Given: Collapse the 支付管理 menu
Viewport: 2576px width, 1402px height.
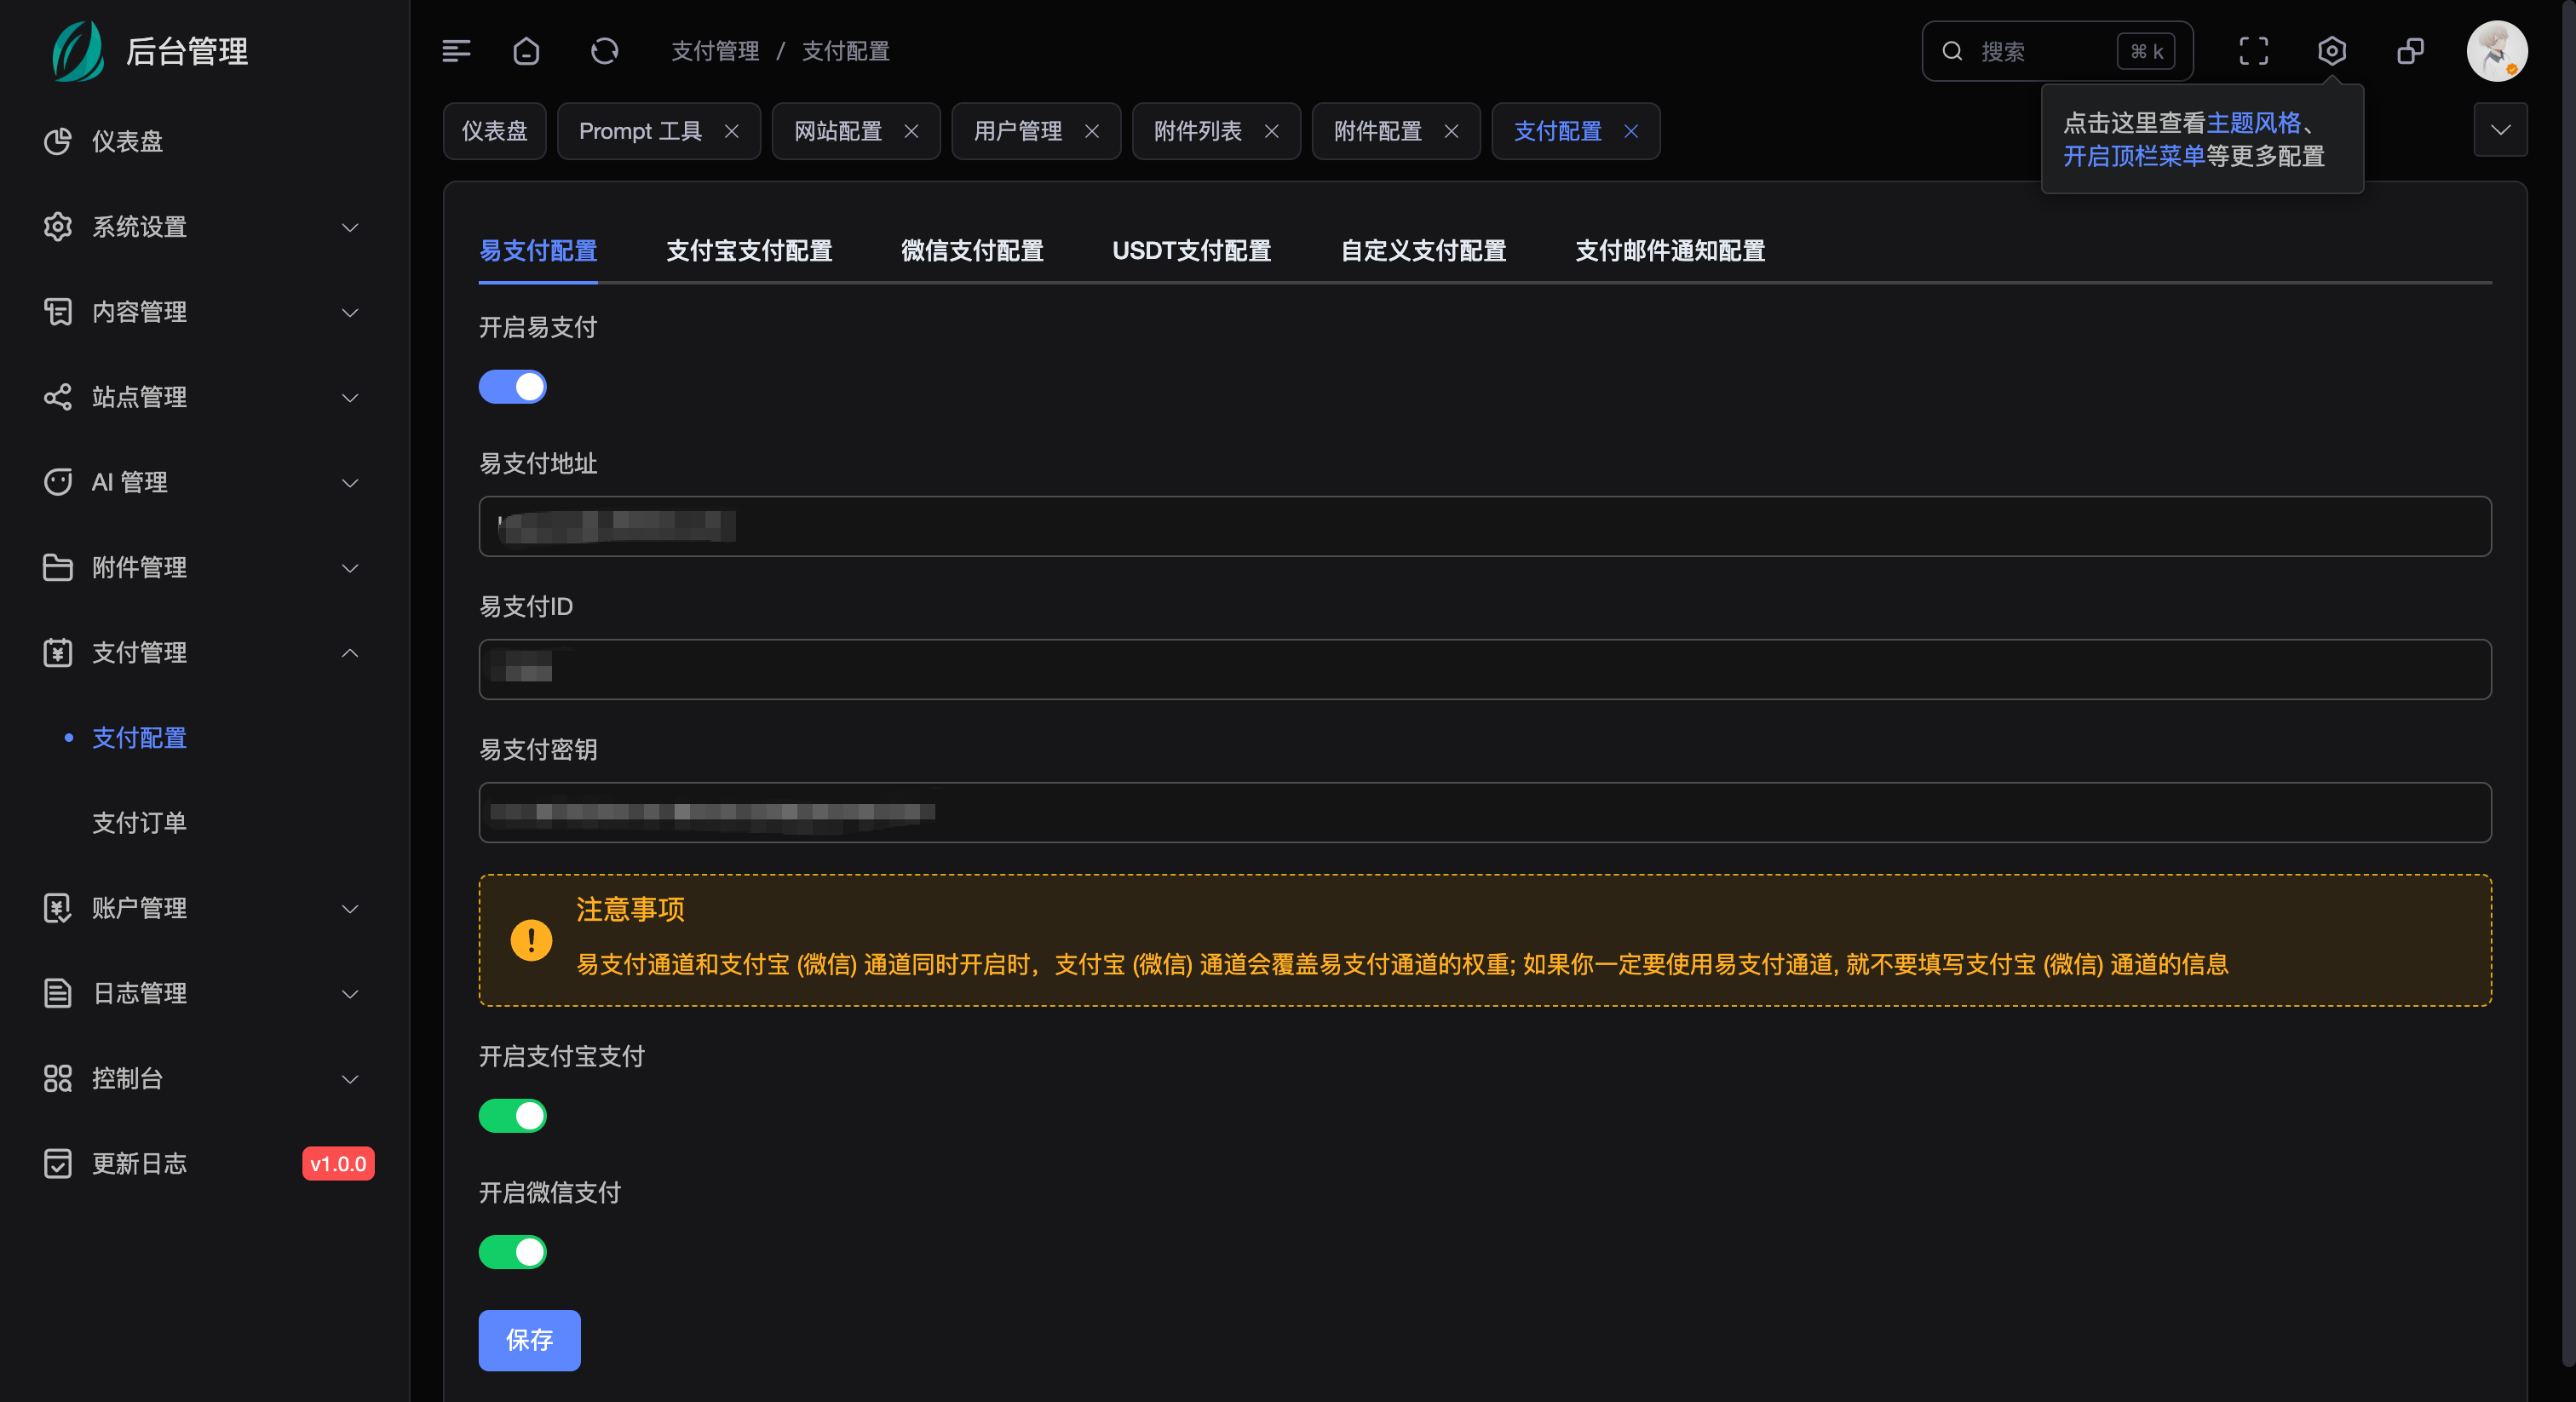Looking at the screenshot, I should click(350, 653).
